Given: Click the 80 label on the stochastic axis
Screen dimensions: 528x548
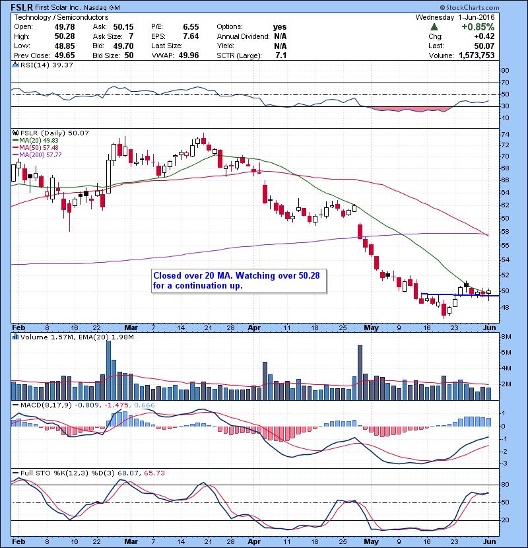Looking at the screenshot, I should [506, 485].
